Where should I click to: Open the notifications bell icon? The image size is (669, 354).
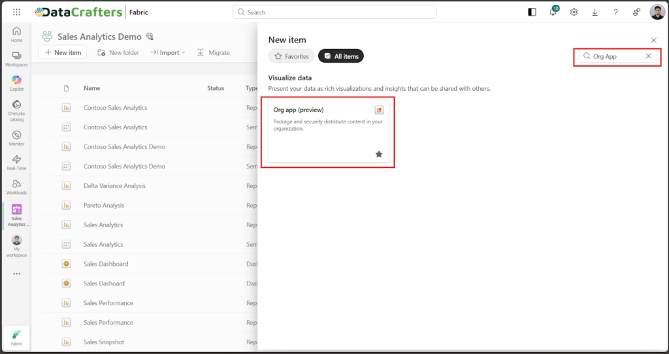(x=553, y=12)
